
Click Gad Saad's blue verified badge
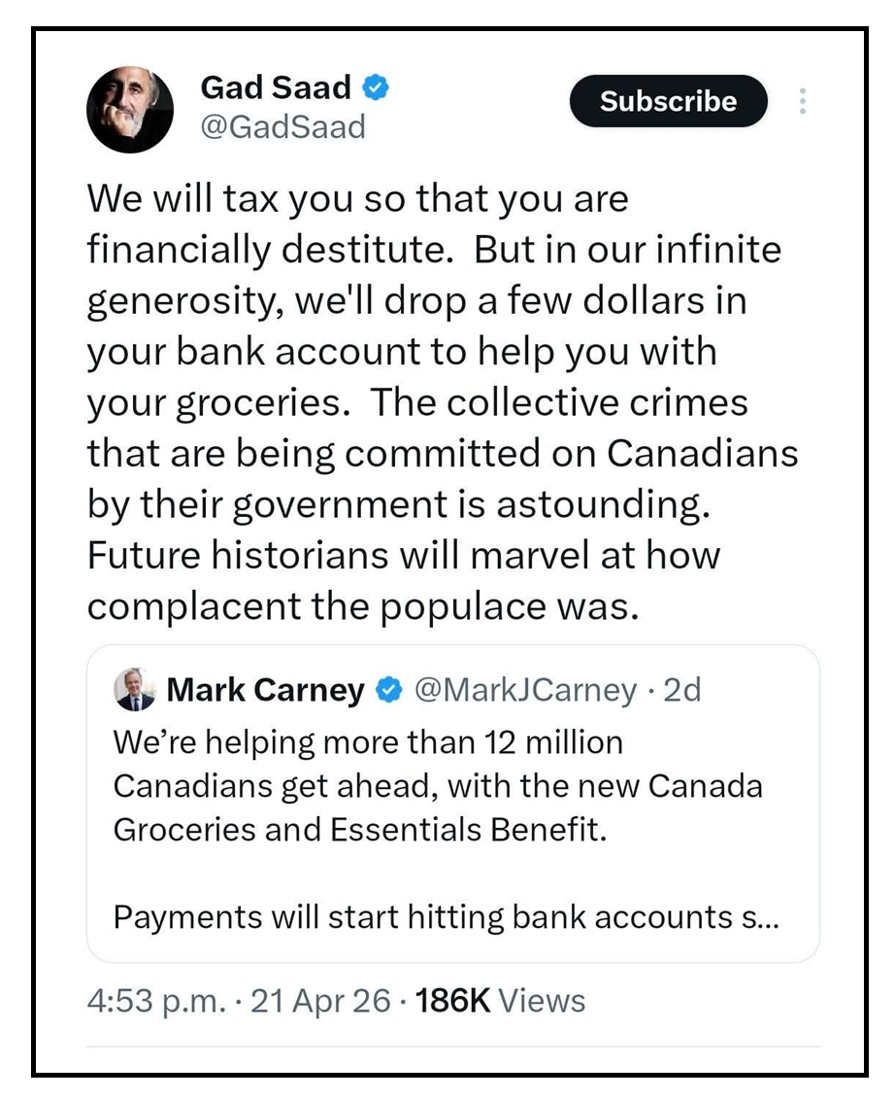click(x=376, y=88)
